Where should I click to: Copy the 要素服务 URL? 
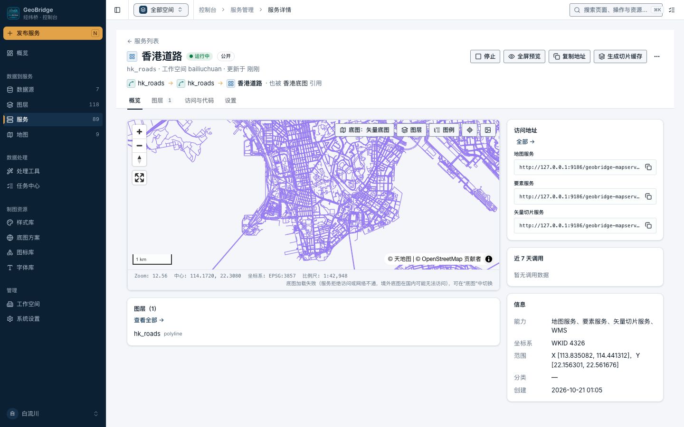[x=648, y=196]
